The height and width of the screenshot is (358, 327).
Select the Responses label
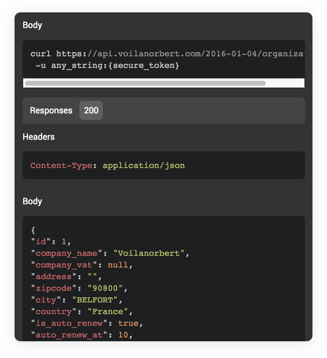click(51, 110)
